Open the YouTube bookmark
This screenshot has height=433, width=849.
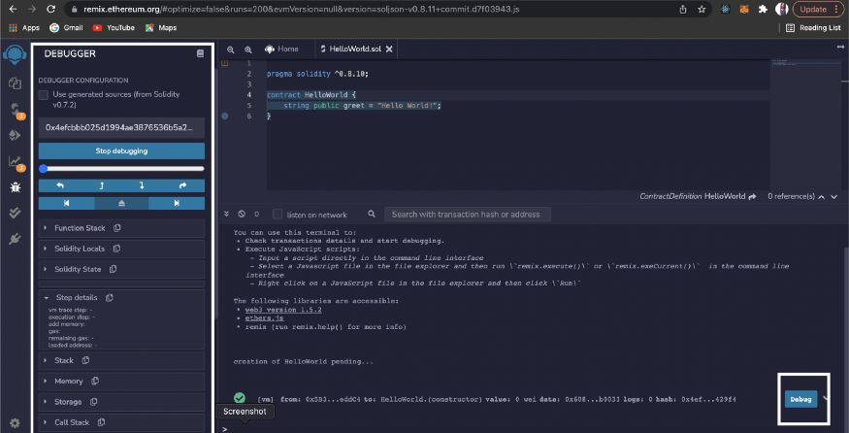pos(114,27)
